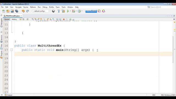
Task: Click the Clean and Build Project icon
Action: coord(63,11)
